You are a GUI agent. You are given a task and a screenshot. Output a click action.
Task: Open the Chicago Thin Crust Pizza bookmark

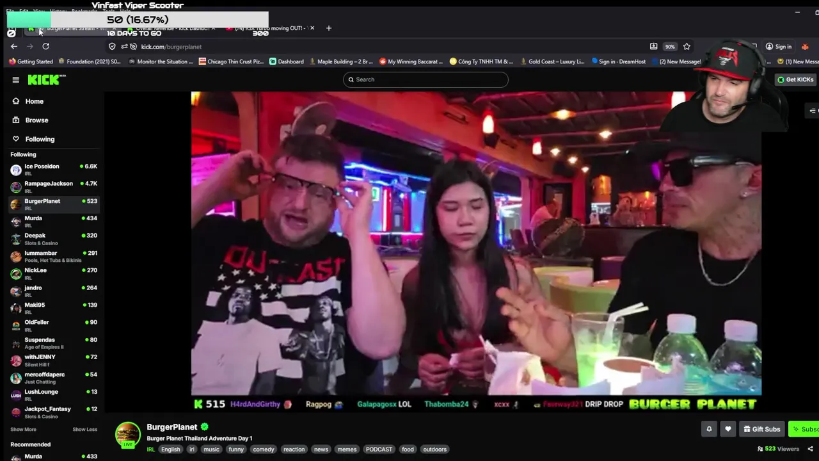(x=231, y=61)
